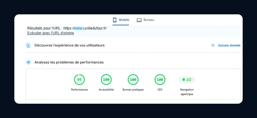The width and height of the screenshot is (257, 118).
Task: Click the Bonnes pratiques label
Action: tap(133, 90)
